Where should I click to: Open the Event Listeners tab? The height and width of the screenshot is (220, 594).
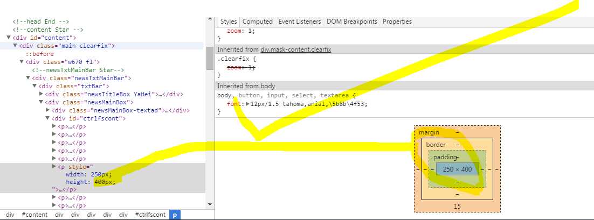(300, 22)
